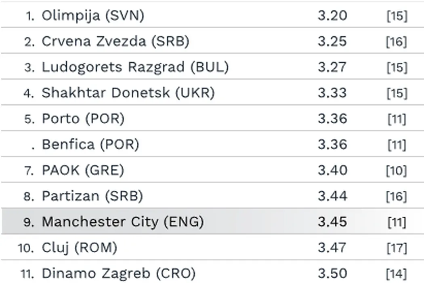424x283 pixels.
Task: Click the 3.45 value for Manchester City
Action: (x=332, y=222)
